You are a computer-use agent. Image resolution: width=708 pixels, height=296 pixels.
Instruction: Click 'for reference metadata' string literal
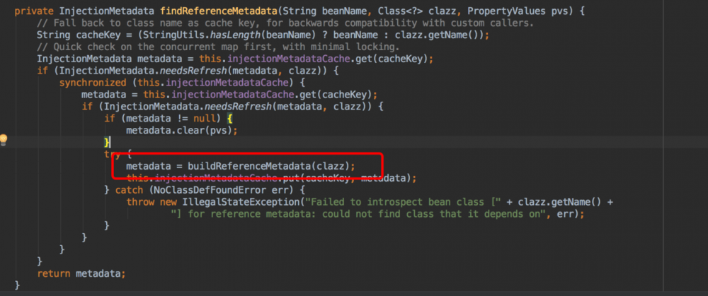tap(358, 214)
